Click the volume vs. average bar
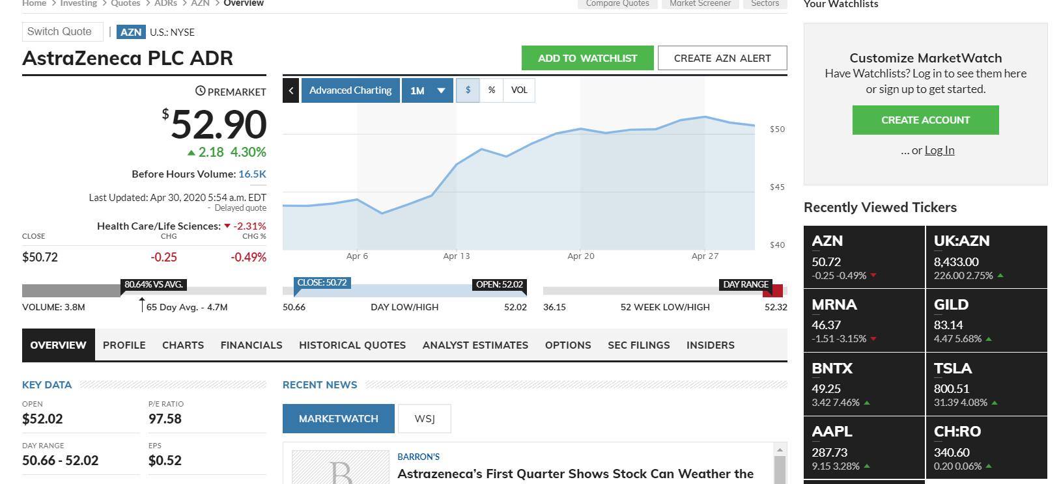Screen dimensions: 1061x484 (x=144, y=291)
